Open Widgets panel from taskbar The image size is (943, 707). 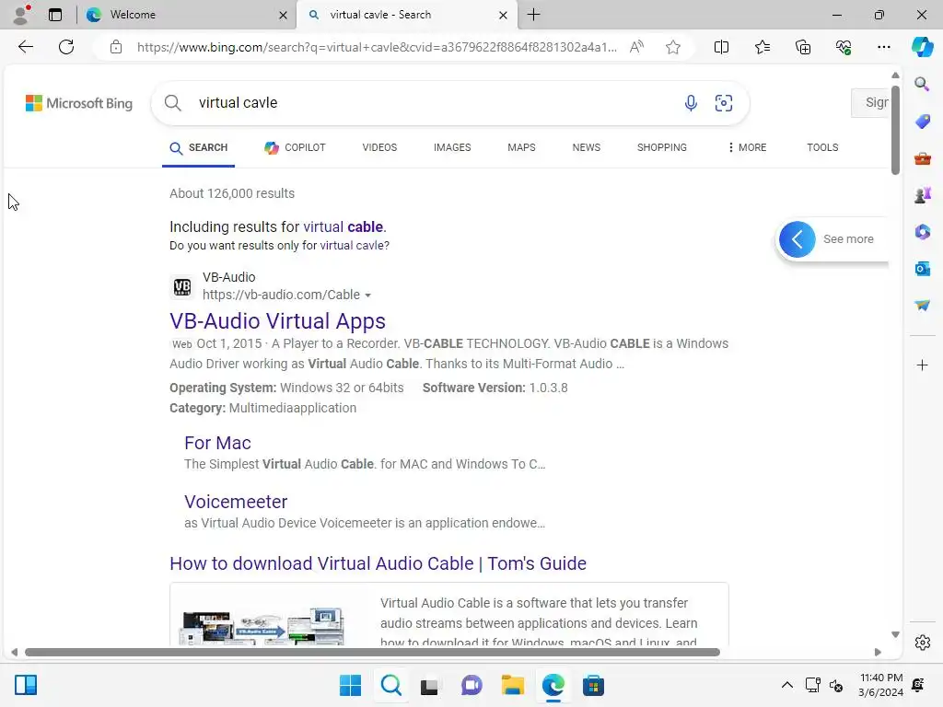coord(26,685)
